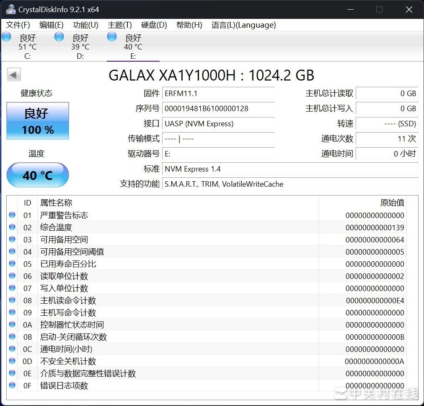Click the back arrow navigation button
424x406 pixels.
click(13, 74)
